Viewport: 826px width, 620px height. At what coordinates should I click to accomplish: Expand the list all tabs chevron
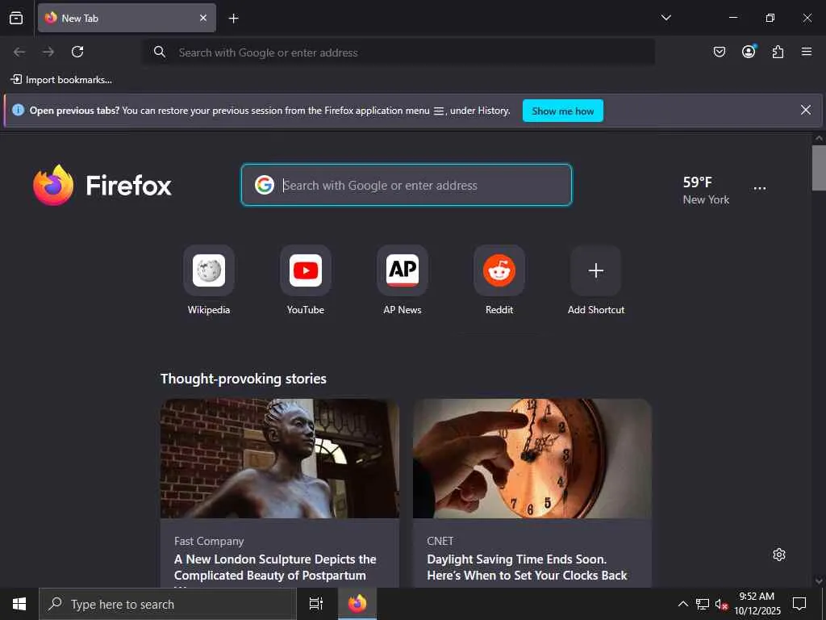(x=665, y=18)
